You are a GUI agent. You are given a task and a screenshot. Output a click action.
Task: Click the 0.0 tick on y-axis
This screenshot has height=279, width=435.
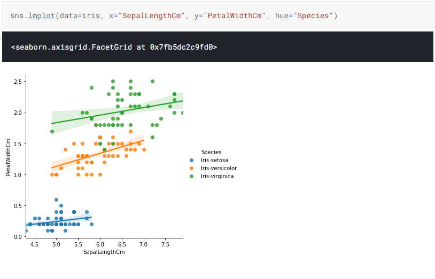pyautogui.click(x=18, y=237)
